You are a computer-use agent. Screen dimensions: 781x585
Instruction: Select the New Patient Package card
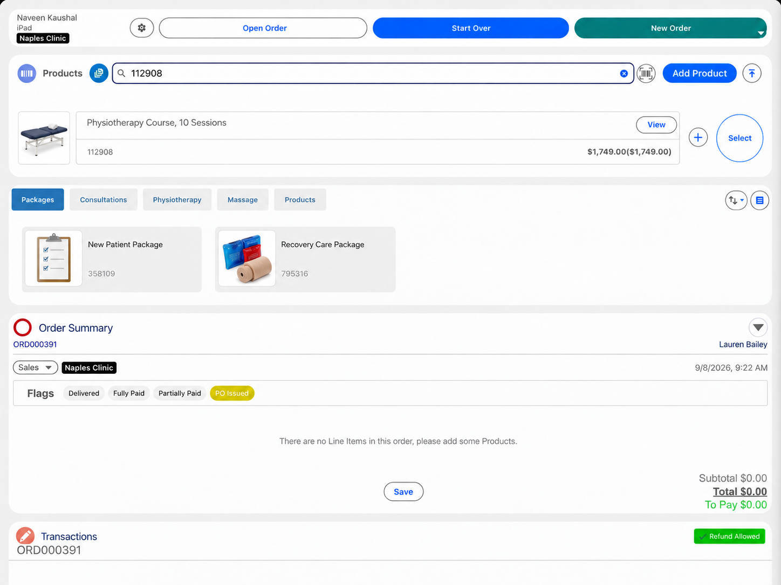(x=112, y=260)
